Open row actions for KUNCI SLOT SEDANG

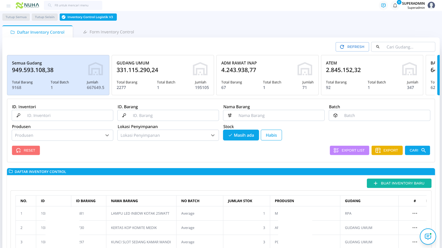(415, 242)
